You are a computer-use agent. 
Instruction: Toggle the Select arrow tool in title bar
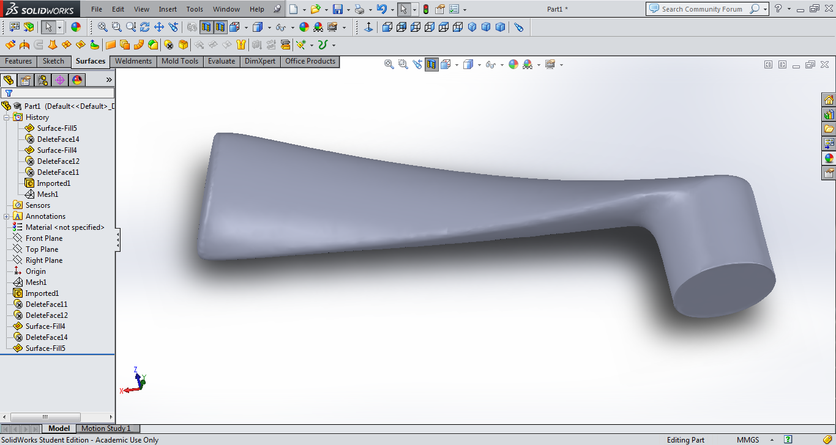click(403, 9)
